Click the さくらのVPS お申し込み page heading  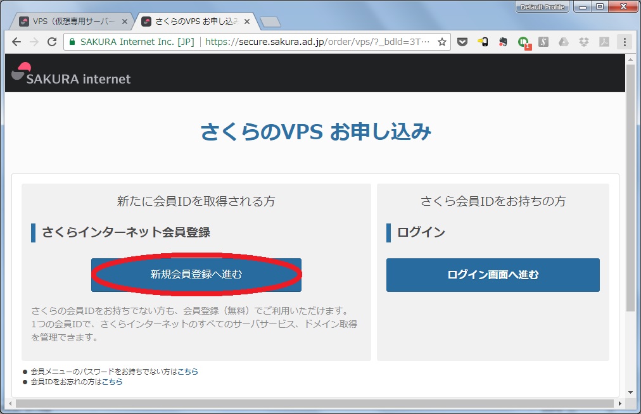coord(315,132)
